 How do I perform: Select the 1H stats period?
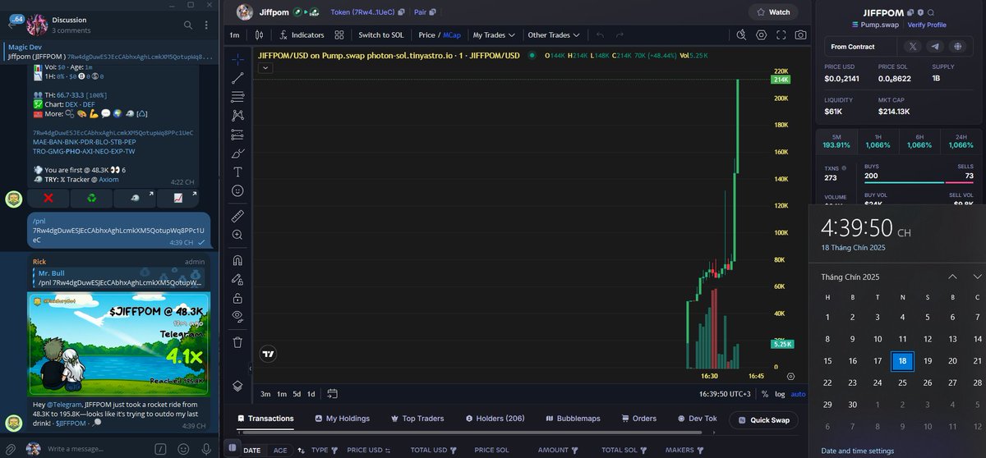(878, 141)
